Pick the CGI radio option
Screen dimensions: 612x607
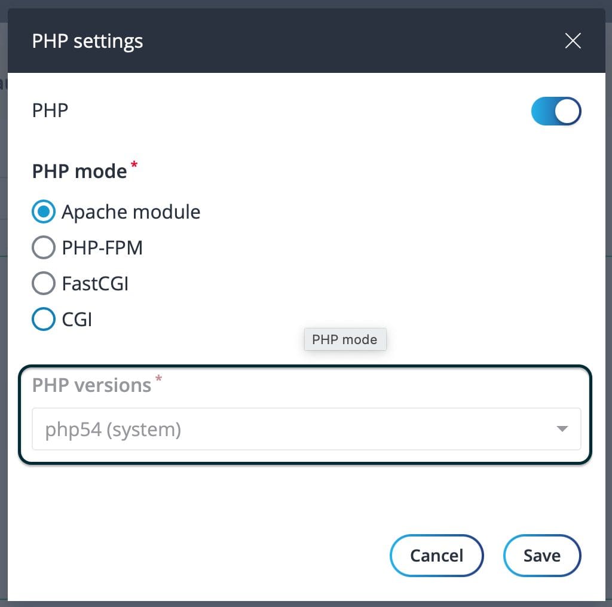click(x=44, y=320)
